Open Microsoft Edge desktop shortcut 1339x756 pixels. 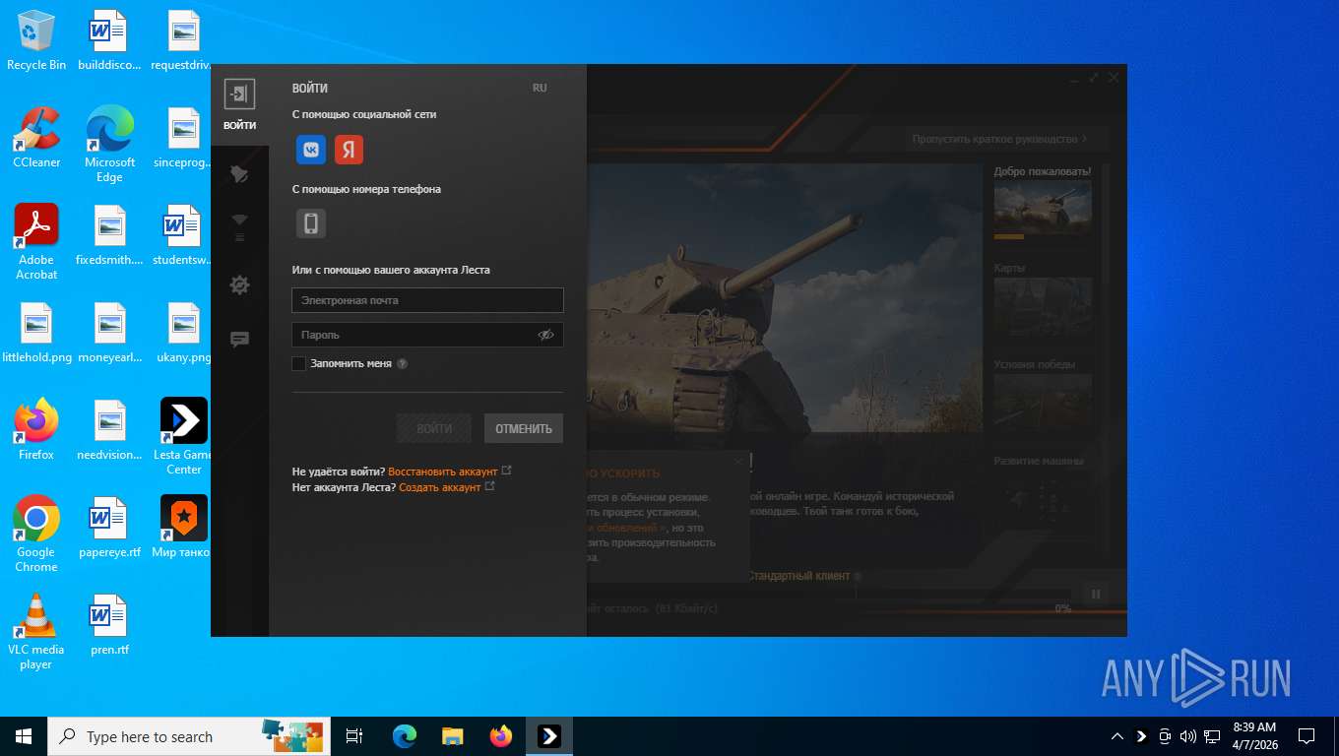point(110,144)
